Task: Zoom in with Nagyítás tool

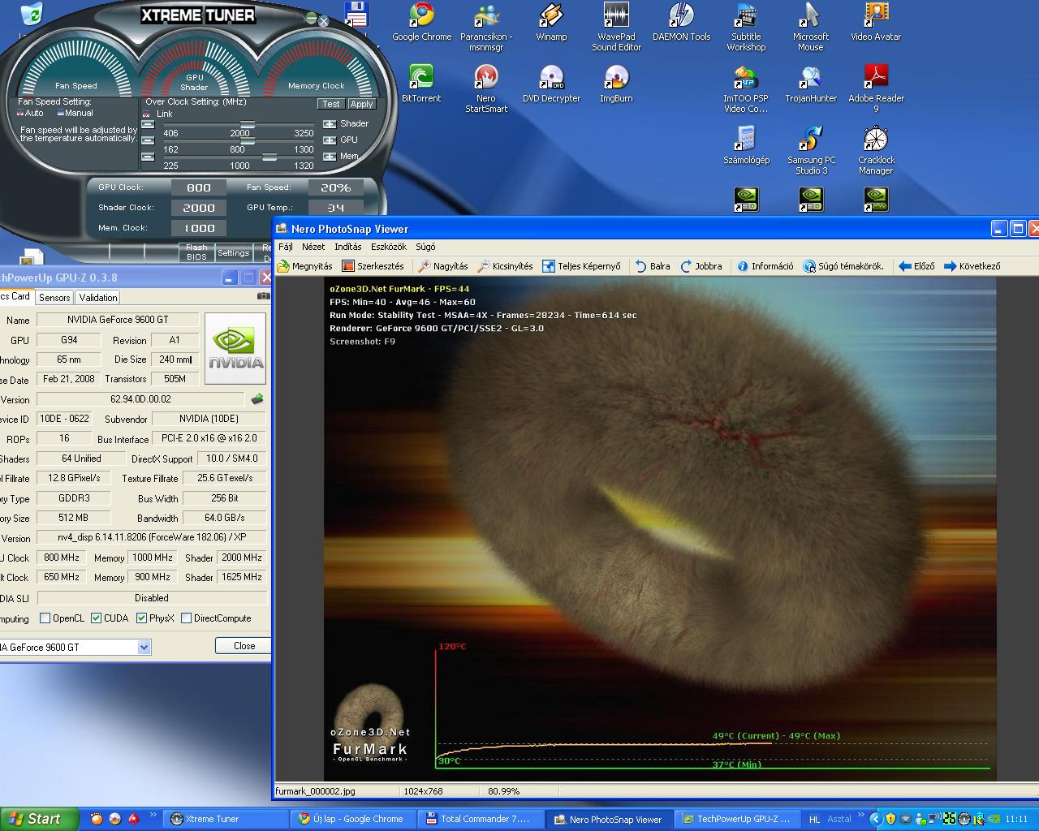Action: click(442, 266)
